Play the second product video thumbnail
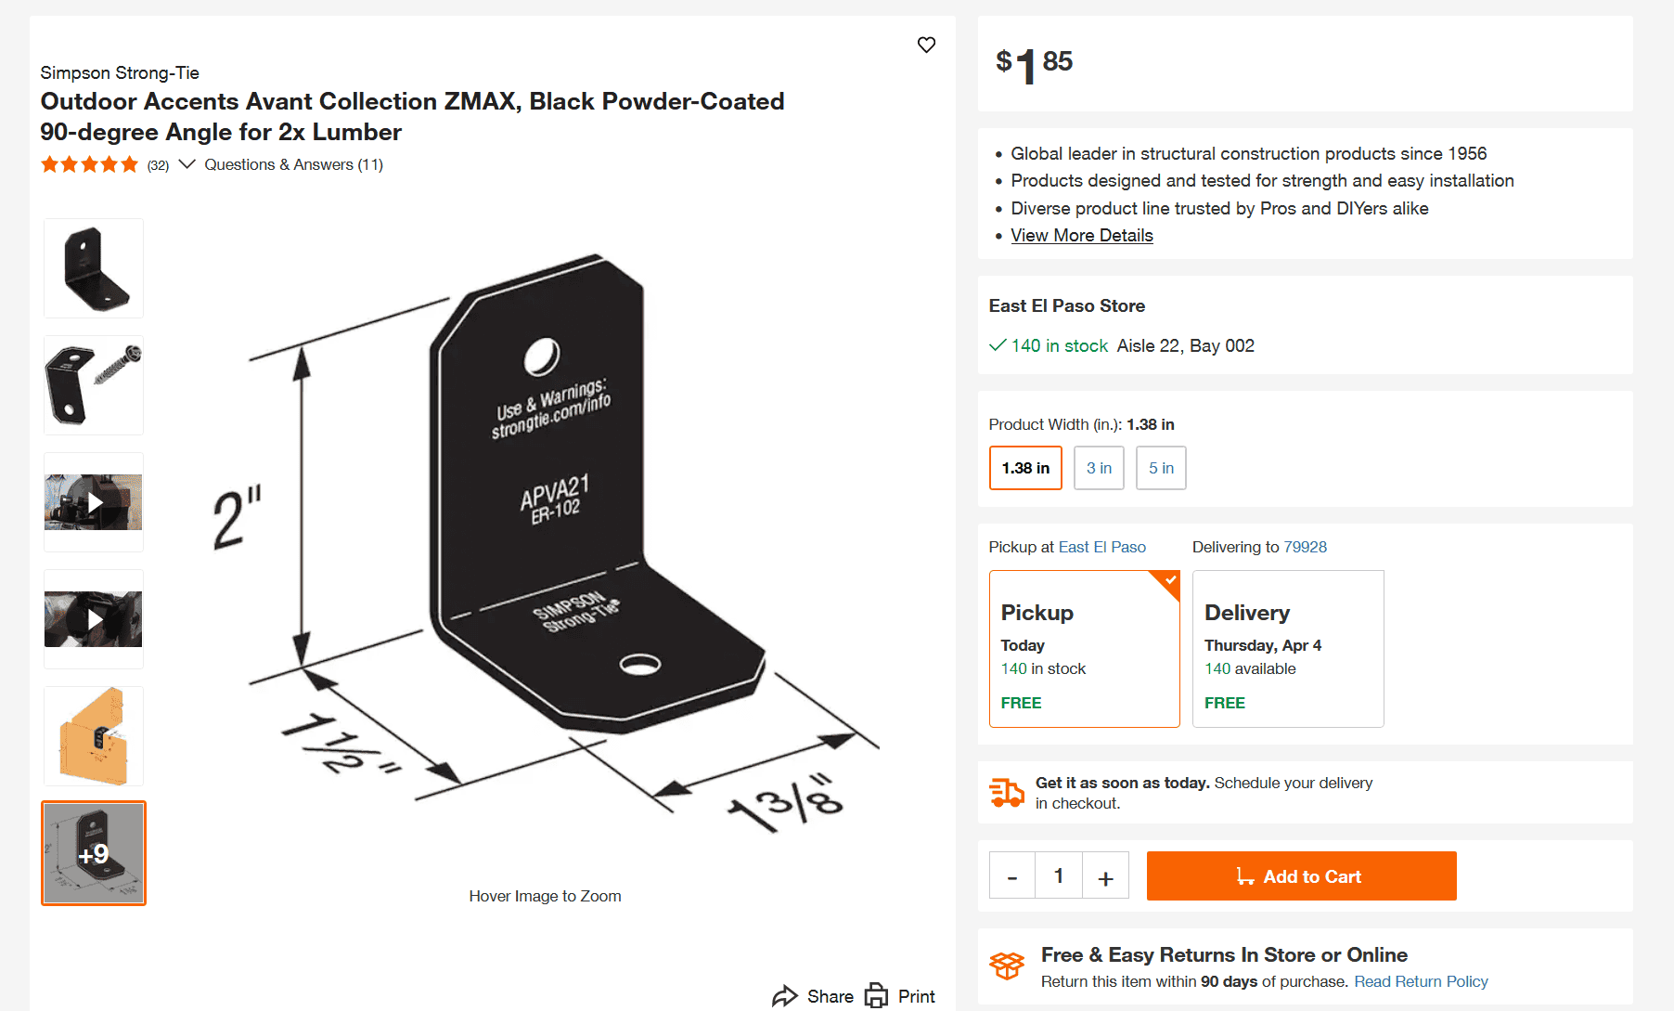1674x1011 pixels. tap(94, 619)
